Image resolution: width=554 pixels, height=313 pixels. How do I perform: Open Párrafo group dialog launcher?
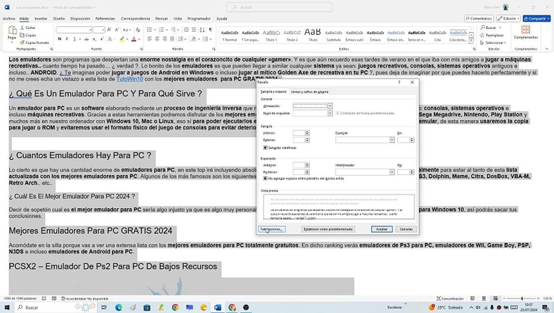pyautogui.click(x=214, y=49)
